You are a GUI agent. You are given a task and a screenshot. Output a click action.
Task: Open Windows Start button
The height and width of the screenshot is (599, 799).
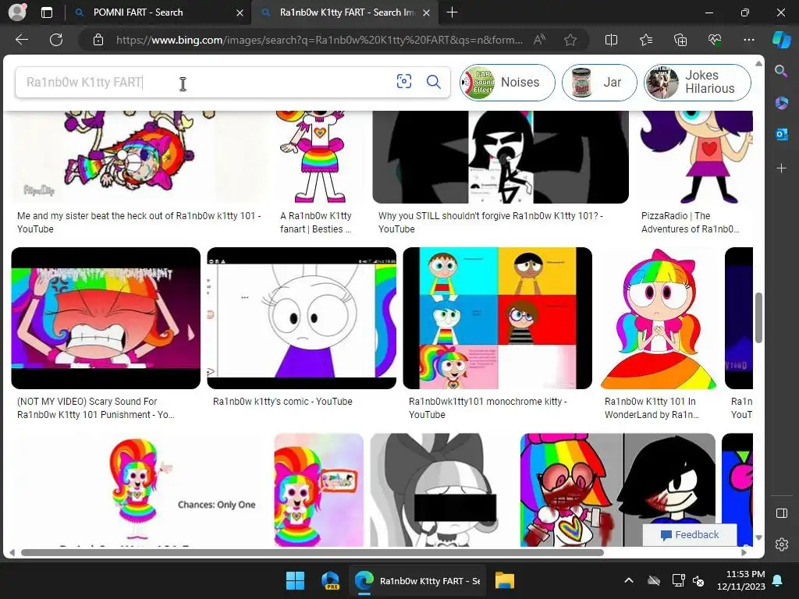295,580
